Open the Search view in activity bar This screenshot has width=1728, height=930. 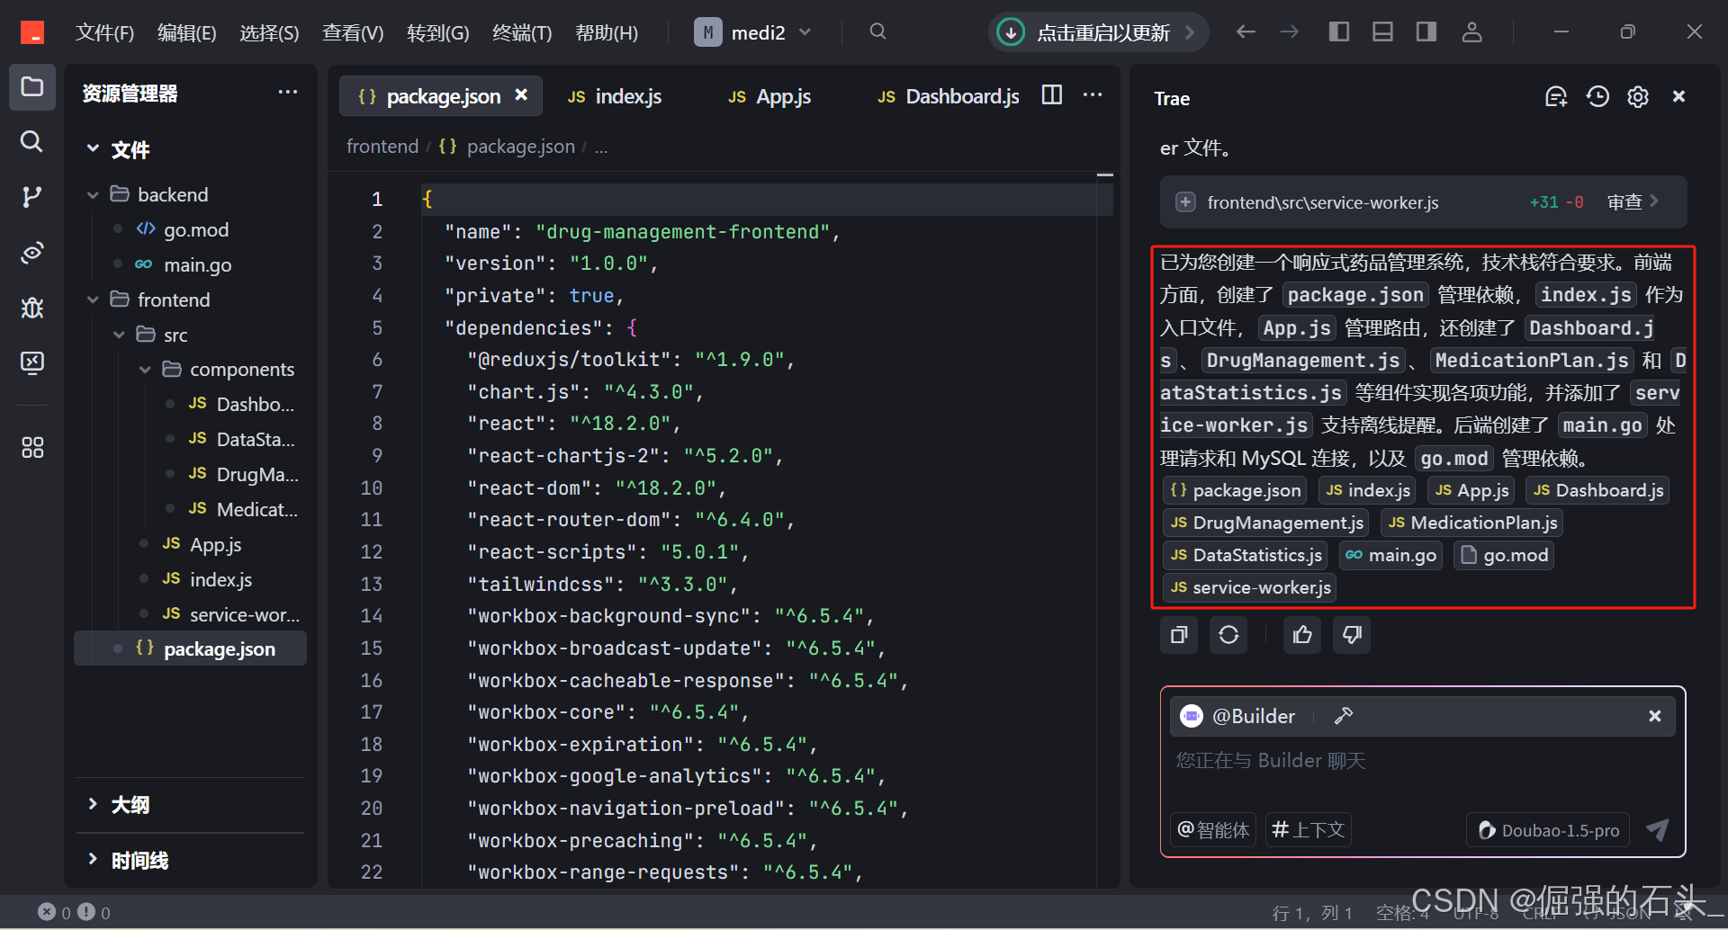coord(31,141)
